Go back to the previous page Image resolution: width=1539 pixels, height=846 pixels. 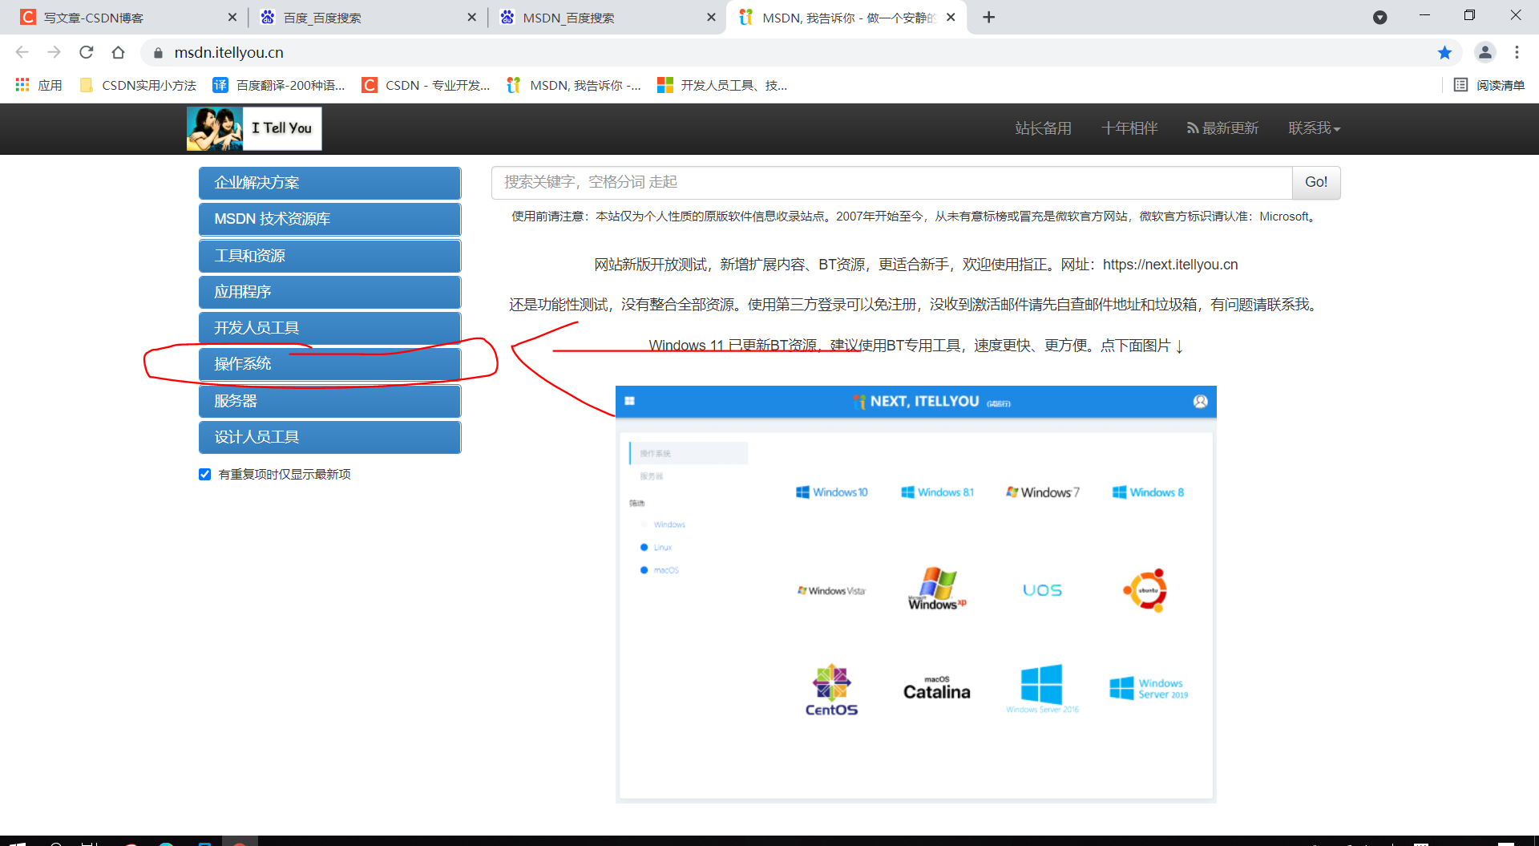tap(22, 52)
